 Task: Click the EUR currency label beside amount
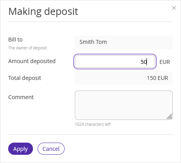[x=165, y=62]
